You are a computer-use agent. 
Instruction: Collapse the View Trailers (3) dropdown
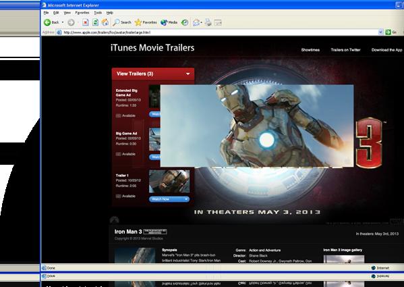coord(187,74)
